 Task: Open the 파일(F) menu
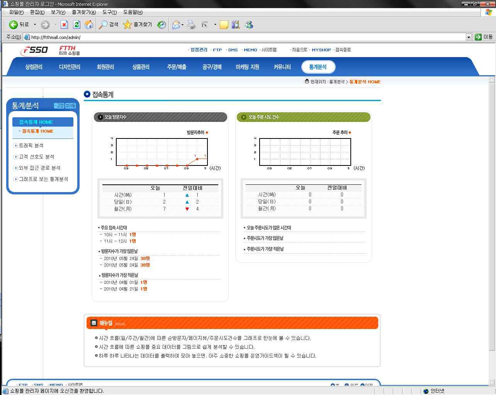pyautogui.click(x=16, y=12)
